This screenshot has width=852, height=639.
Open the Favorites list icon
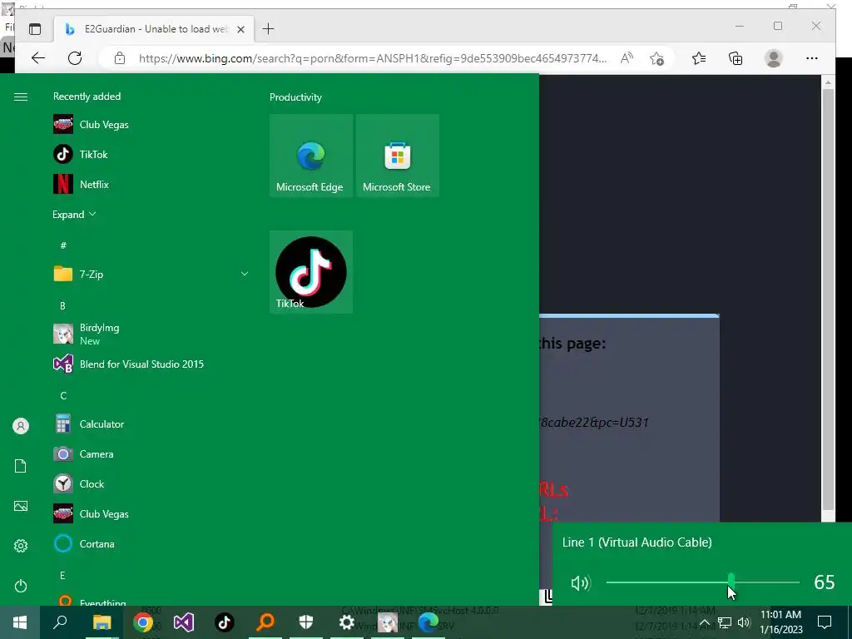coord(699,58)
